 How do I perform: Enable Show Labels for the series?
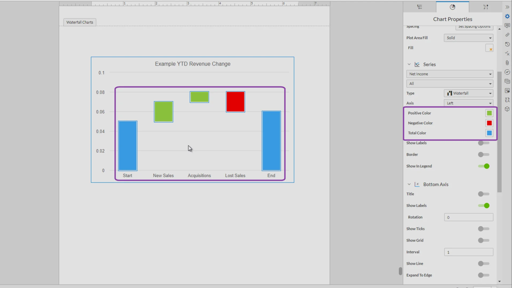pyautogui.click(x=483, y=143)
